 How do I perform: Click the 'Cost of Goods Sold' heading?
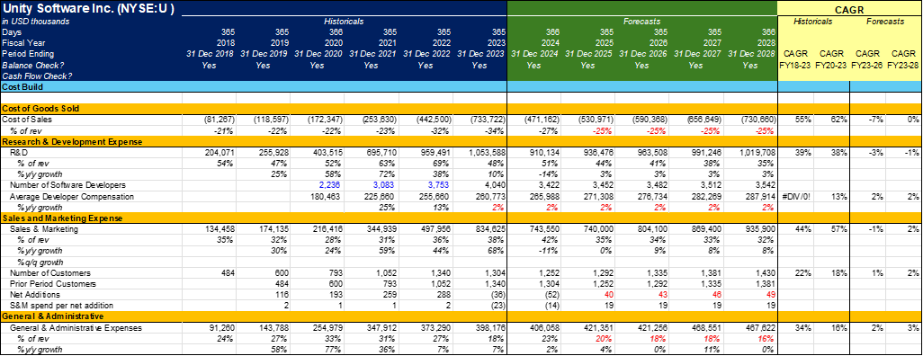40,108
